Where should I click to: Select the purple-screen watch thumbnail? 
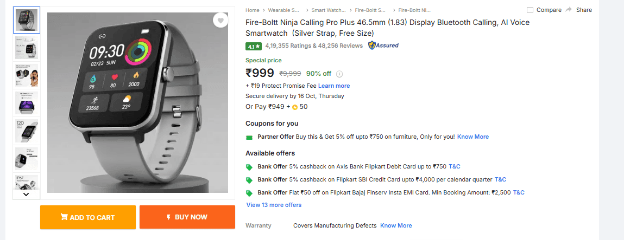click(26, 102)
